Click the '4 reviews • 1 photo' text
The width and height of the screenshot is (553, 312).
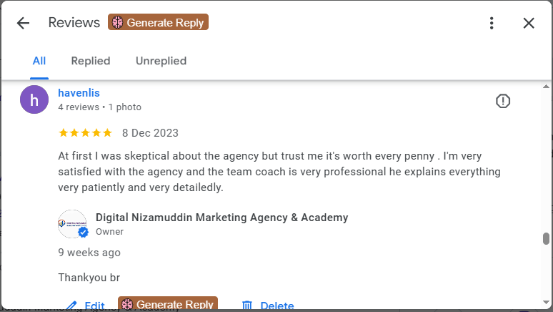[x=99, y=107]
